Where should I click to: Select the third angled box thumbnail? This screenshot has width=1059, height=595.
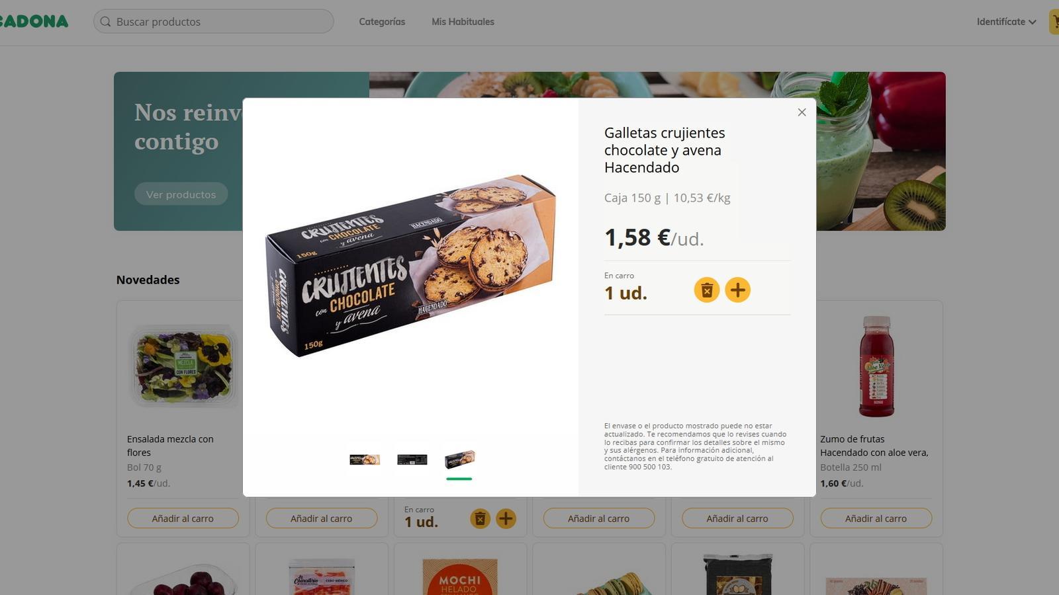pos(459,459)
